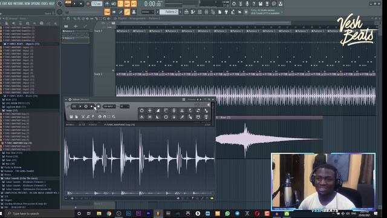Toggle the metronome icon in top toolbar

(x=107, y=4)
